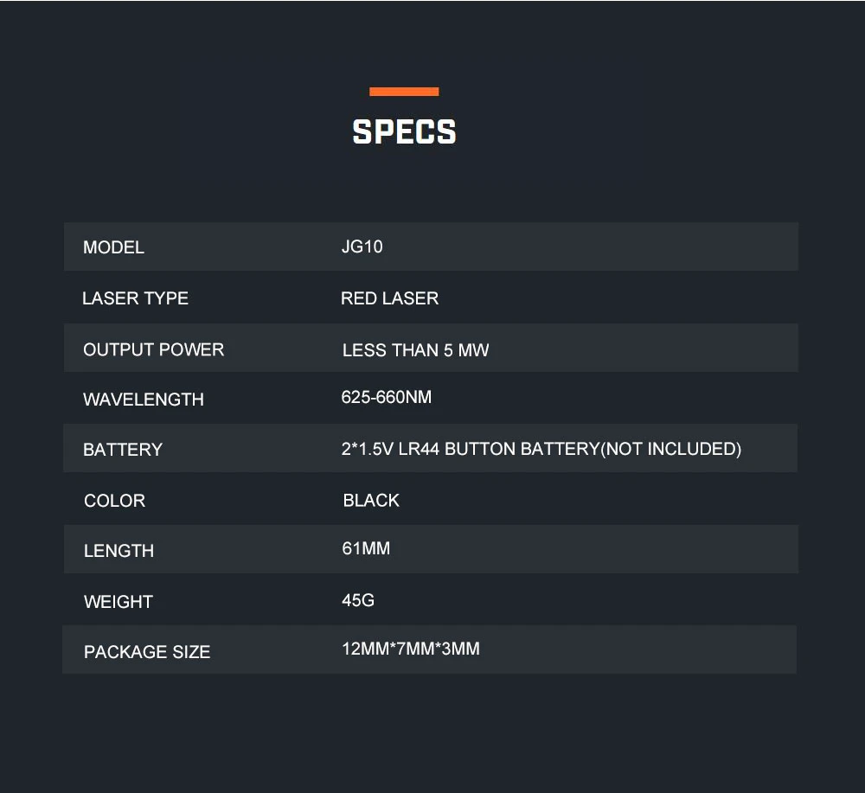
Task: Click the SPECS heading
Action: [404, 131]
